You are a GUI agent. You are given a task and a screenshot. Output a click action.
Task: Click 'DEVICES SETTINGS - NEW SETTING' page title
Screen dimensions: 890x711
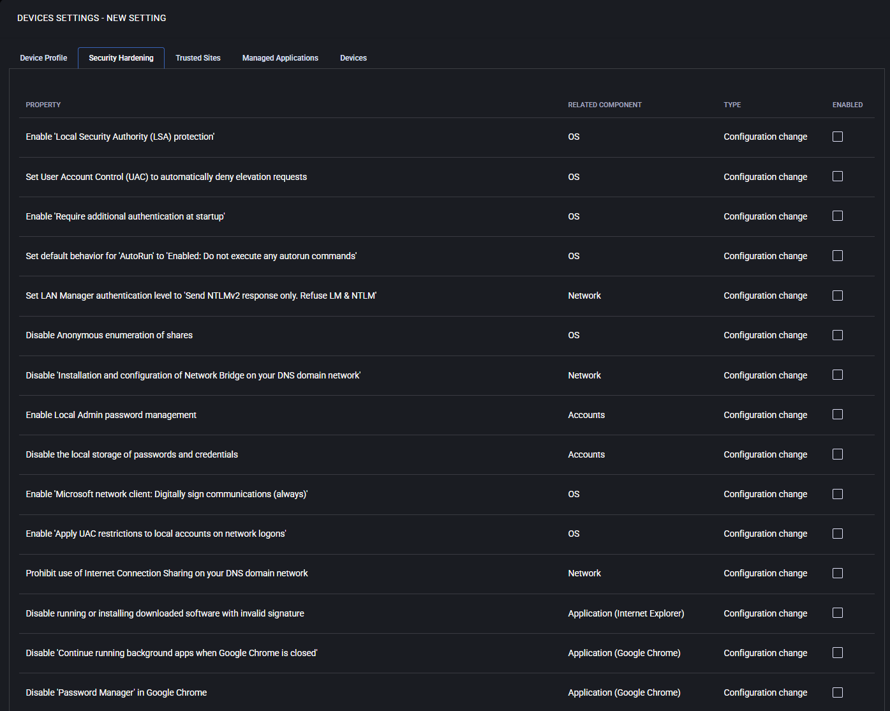[92, 18]
